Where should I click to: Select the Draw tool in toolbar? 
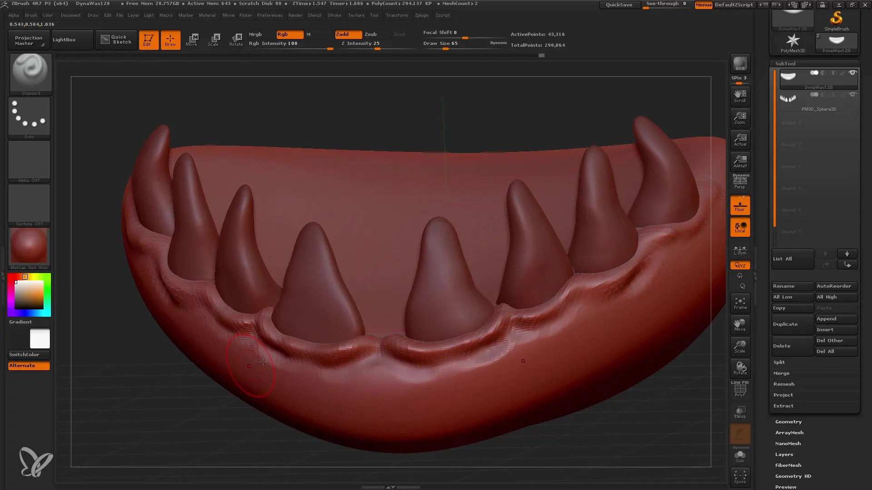pyautogui.click(x=170, y=40)
